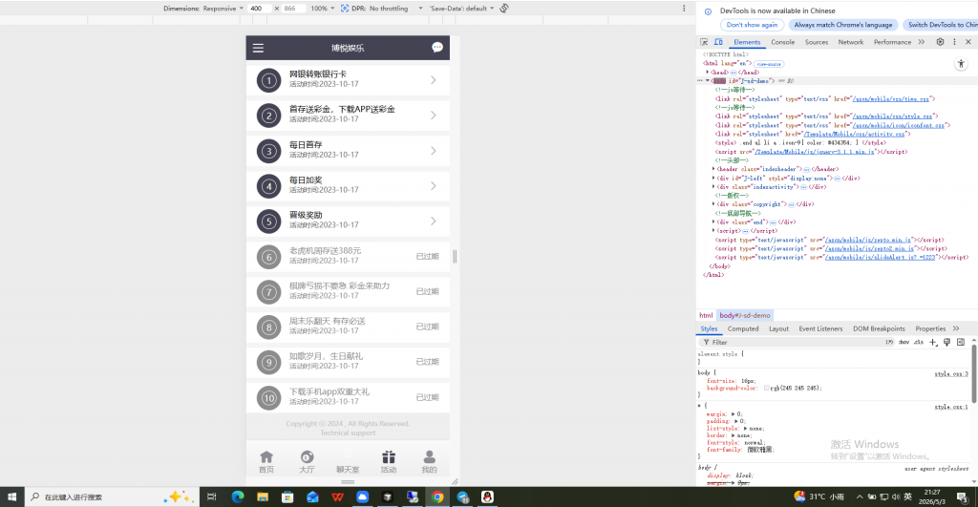Open device toolbar more options (three dots)
The height and width of the screenshot is (507, 978).
click(x=684, y=8)
